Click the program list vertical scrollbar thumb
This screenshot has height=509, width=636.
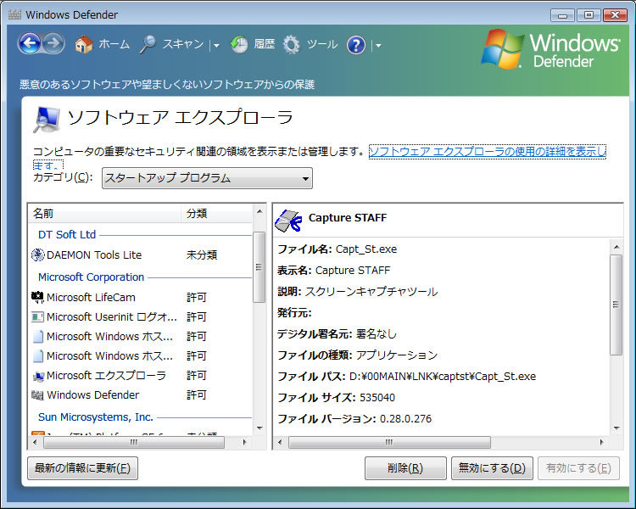point(259,267)
